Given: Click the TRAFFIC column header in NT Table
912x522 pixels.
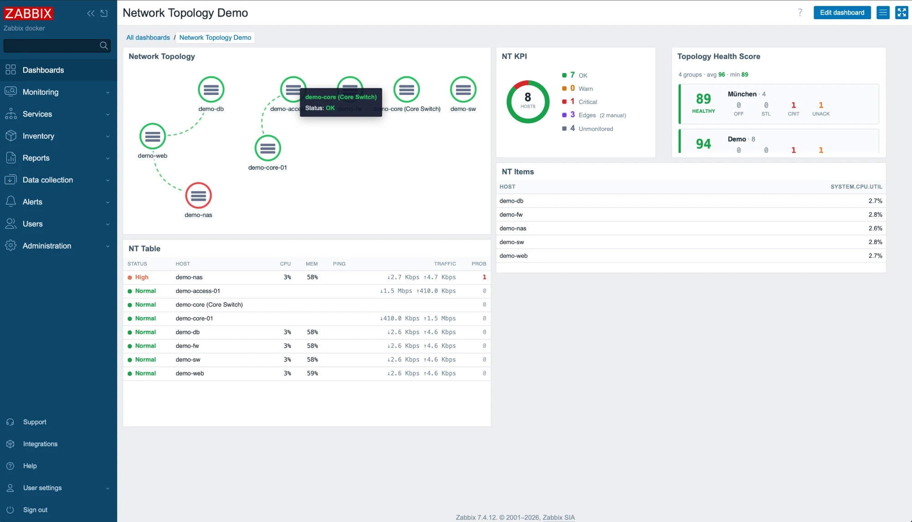Looking at the screenshot, I should tap(445, 264).
